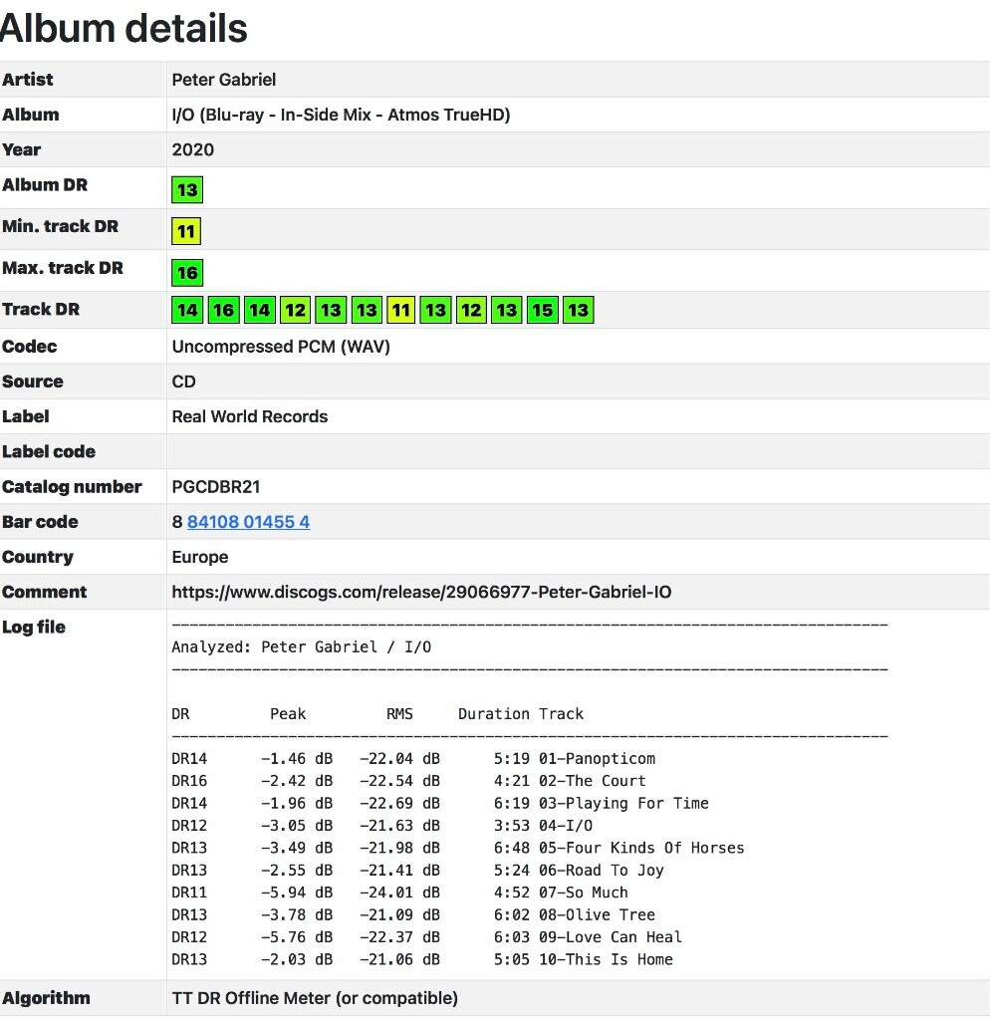Viewport: 990px width, 1020px height.
Task: Click the 'Bar code' row label
Action: click(40, 522)
